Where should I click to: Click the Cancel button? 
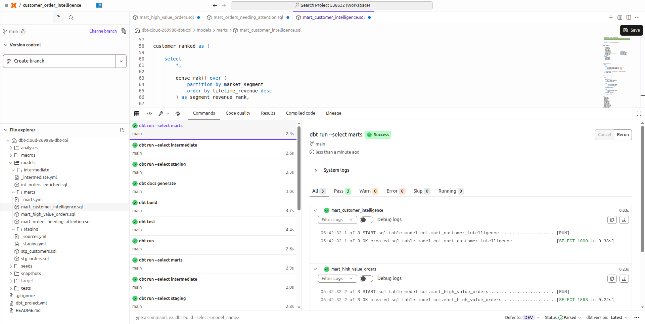[x=604, y=135]
